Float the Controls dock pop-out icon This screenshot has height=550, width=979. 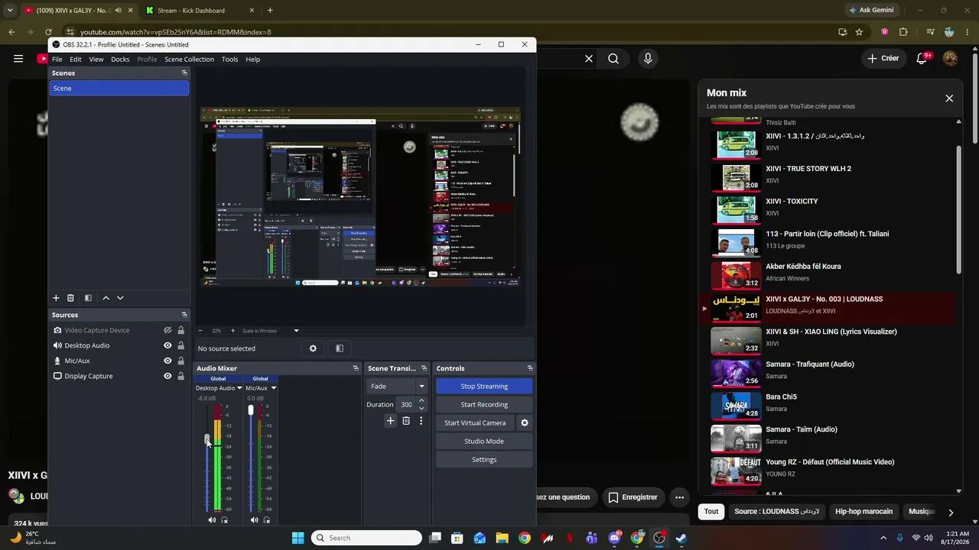(x=530, y=368)
